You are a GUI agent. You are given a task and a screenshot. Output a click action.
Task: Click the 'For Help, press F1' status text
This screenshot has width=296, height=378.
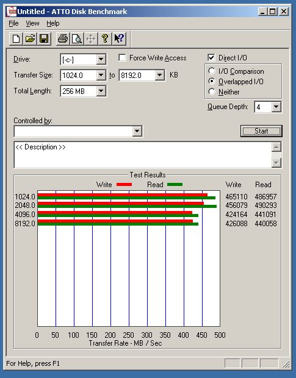tap(33, 363)
